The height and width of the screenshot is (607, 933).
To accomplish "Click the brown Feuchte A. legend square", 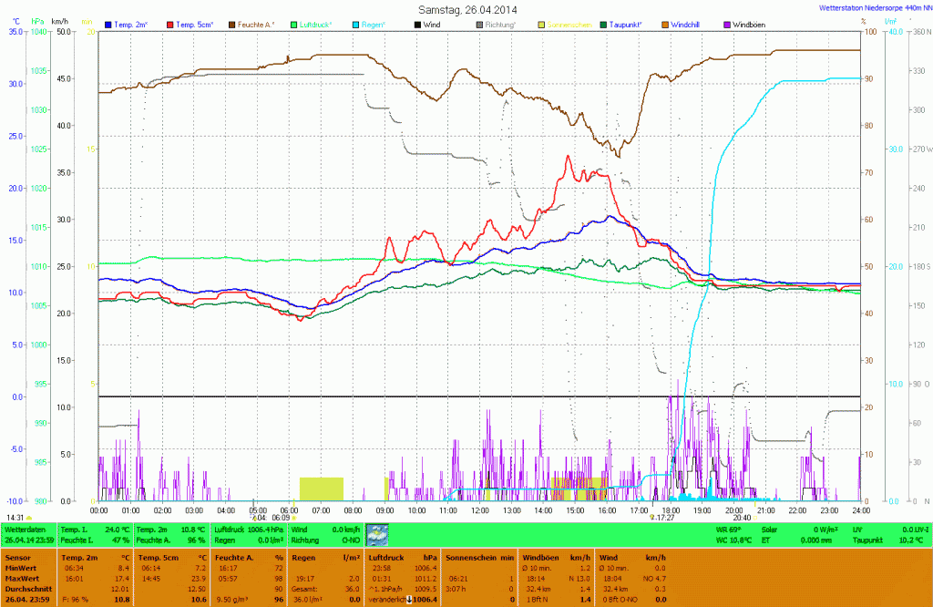I will (231, 24).
